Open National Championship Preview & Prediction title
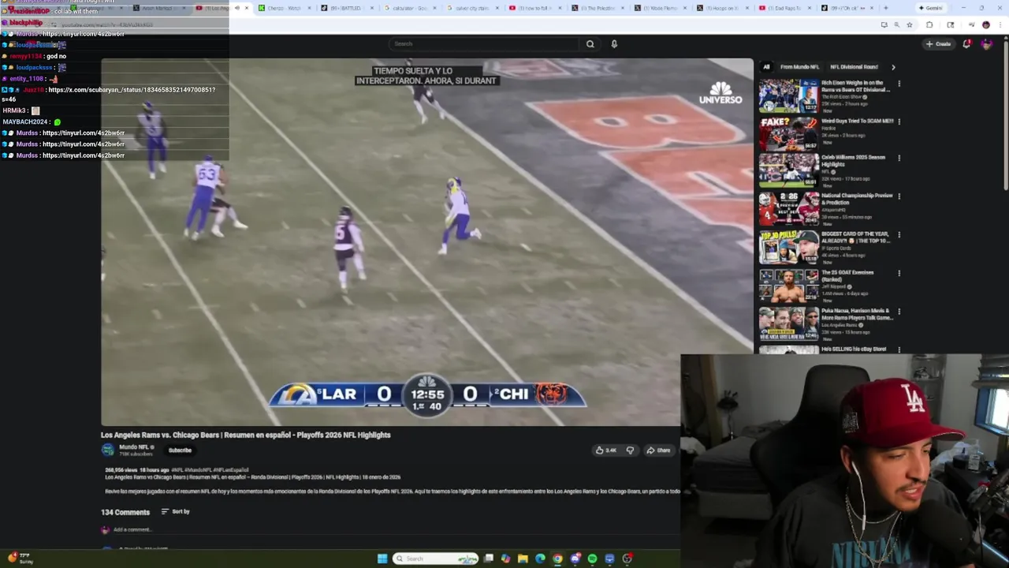 (x=857, y=198)
